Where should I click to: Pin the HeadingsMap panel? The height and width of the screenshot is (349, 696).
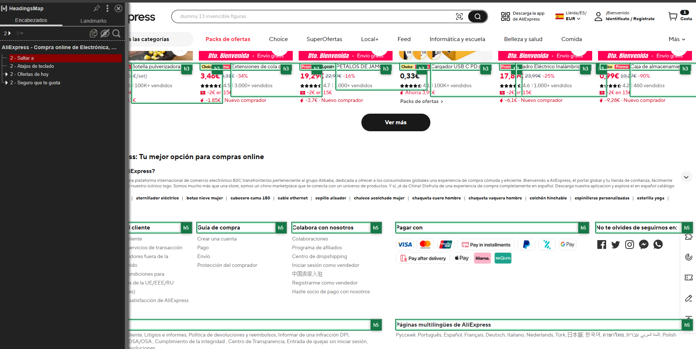[x=96, y=8]
